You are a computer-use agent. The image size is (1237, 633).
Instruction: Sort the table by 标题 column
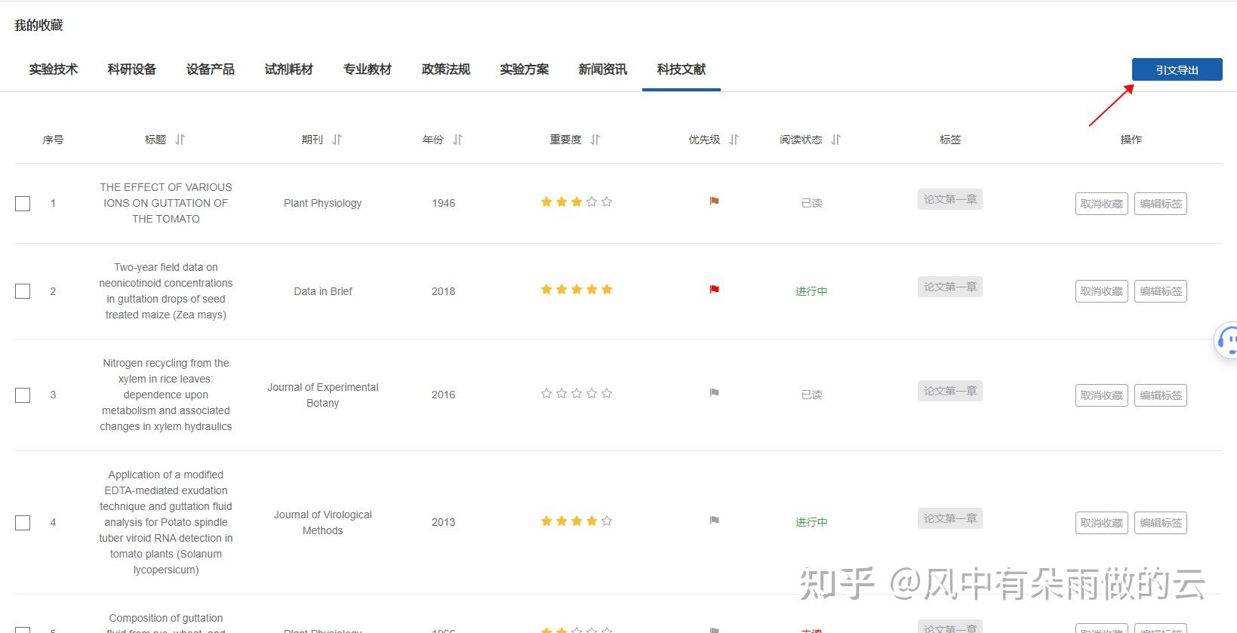[180, 140]
